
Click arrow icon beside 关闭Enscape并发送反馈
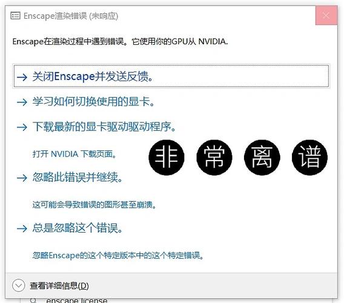22,78
